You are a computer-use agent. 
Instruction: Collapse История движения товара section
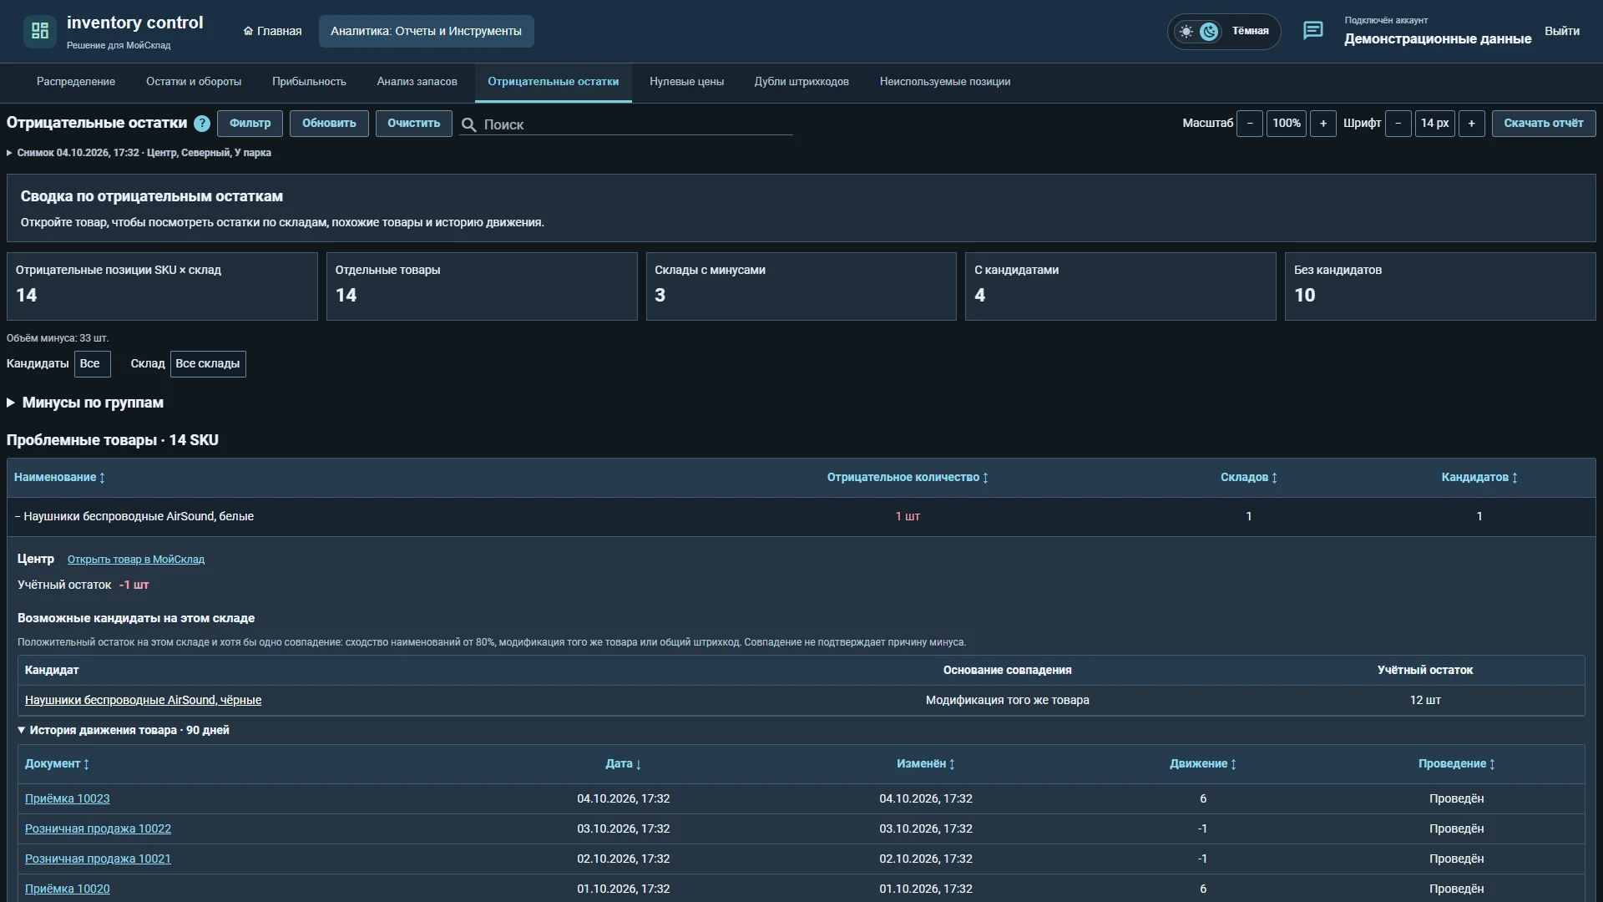124,730
